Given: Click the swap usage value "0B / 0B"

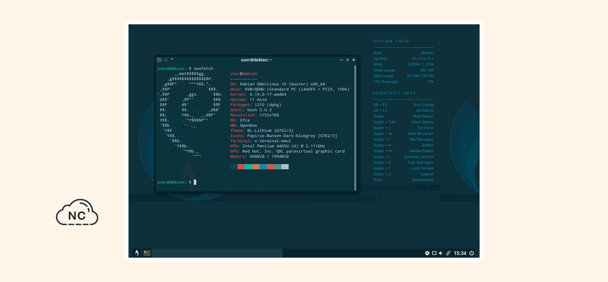Looking at the screenshot, I should (427, 70).
